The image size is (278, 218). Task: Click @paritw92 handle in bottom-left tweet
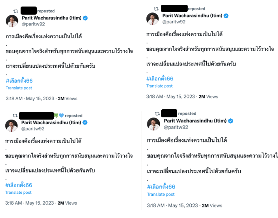(33, 129)
